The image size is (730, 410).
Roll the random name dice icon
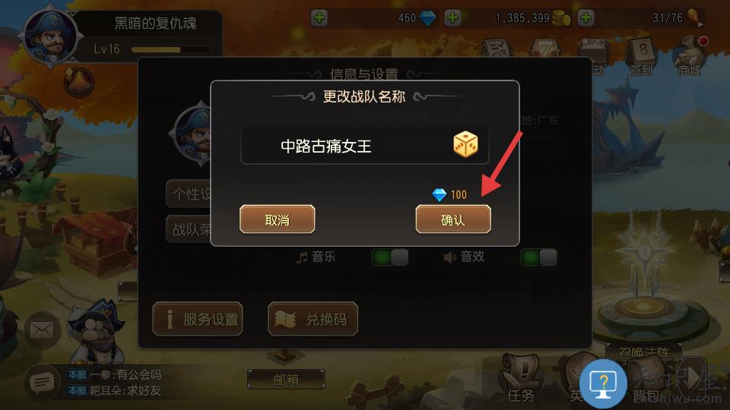coord(465,144)
